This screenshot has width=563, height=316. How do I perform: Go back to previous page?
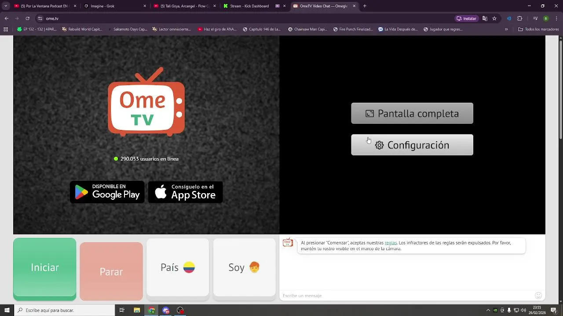click(6, 18)
